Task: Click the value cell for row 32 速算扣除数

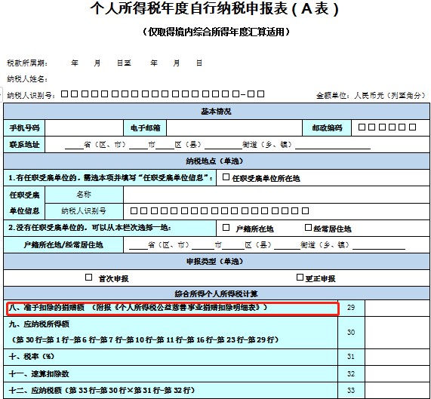Action: [x=397, y=374]
